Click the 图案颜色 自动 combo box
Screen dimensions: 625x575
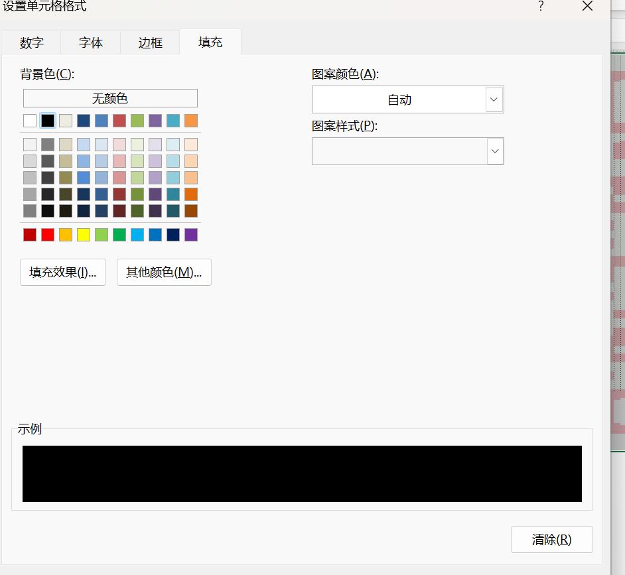pos(408,99)
